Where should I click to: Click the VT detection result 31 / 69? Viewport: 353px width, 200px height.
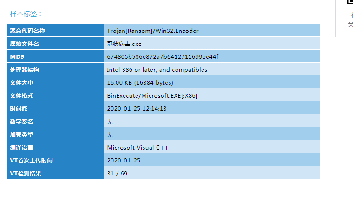pyautogui.click(x=117, y=174)
